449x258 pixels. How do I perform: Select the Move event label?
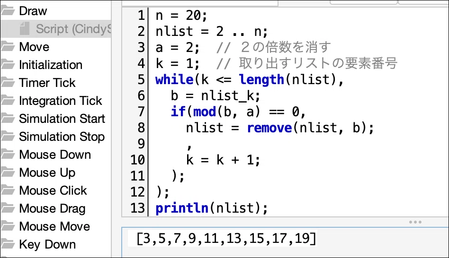[34, 47]
